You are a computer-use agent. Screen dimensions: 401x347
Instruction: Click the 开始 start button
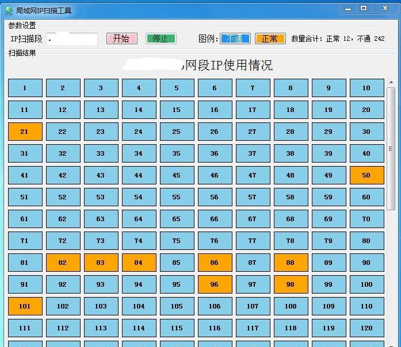tap(121, 38)
